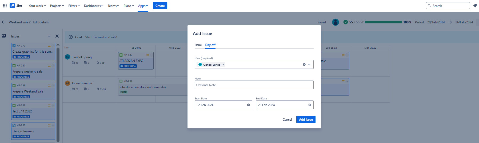Open the Prepare weekend sale KP-287 card
This screenshot has height=143, width=479.
coord(33,71)
